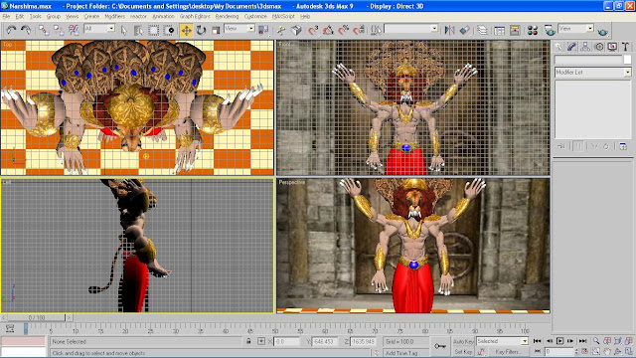Image resolution: width=636 pixels, height=358 pixels.
Task: Open the Rendering menu
Action: coord(227,16)
